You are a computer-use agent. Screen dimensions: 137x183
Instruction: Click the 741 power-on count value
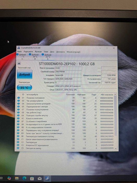point(109,79)
